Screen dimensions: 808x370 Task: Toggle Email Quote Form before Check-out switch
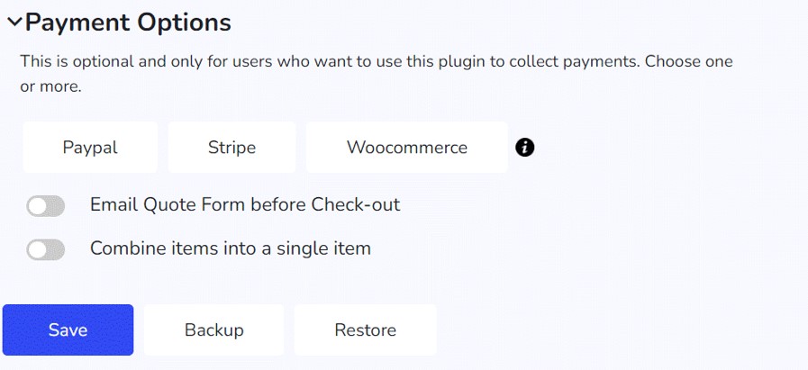(46, 206)
